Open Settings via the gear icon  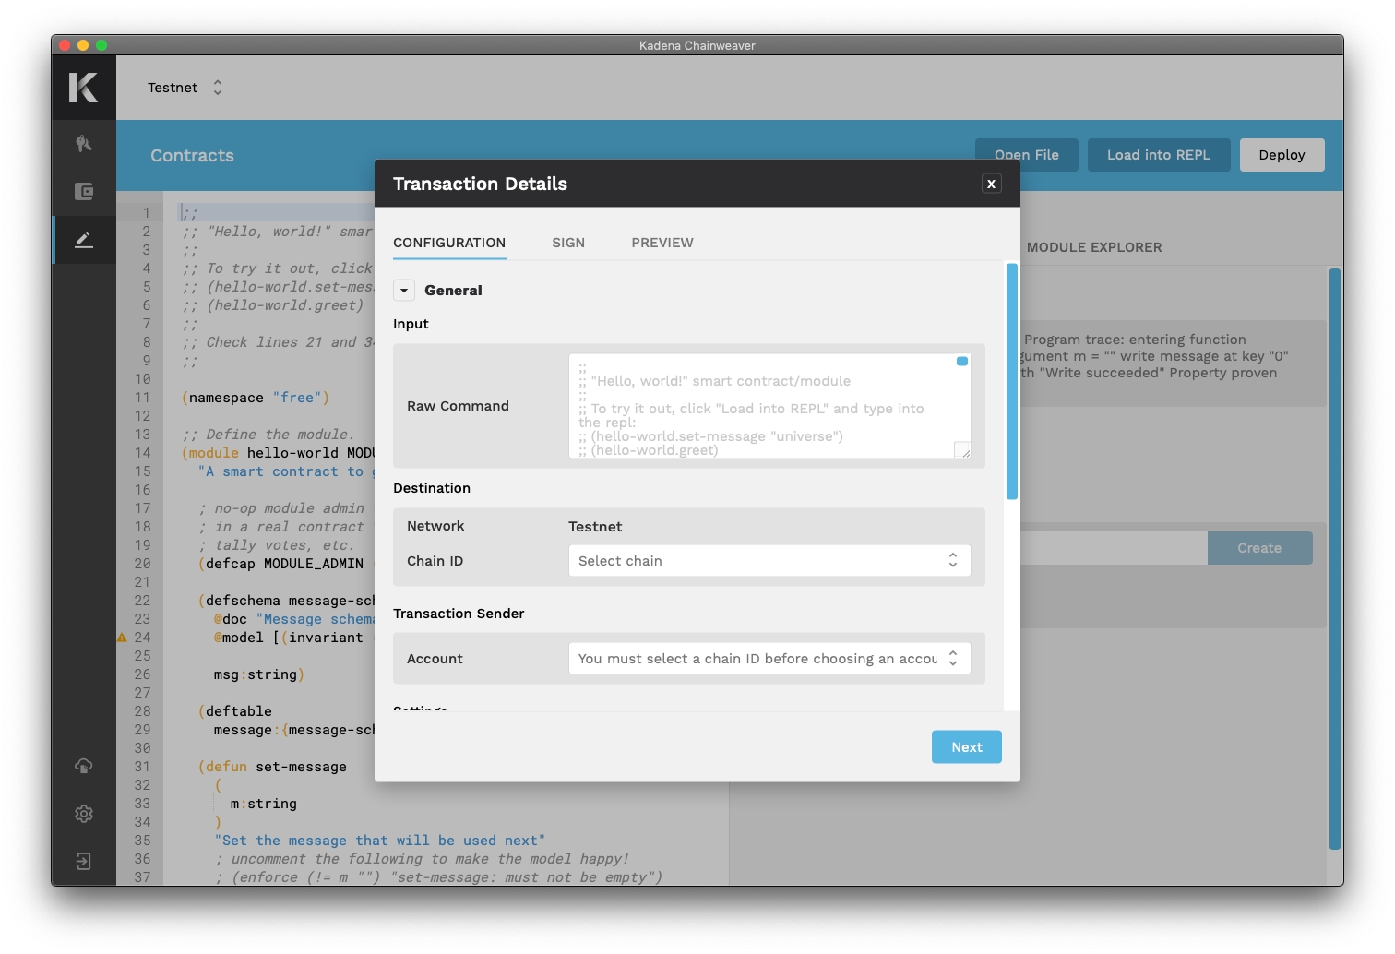(x=84, y=814)
